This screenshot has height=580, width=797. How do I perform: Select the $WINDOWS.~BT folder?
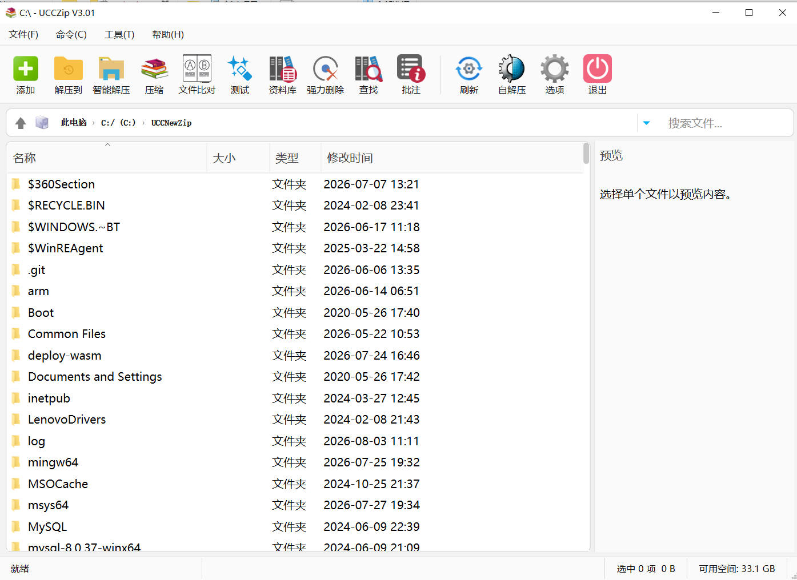click(x=295, y=227)
